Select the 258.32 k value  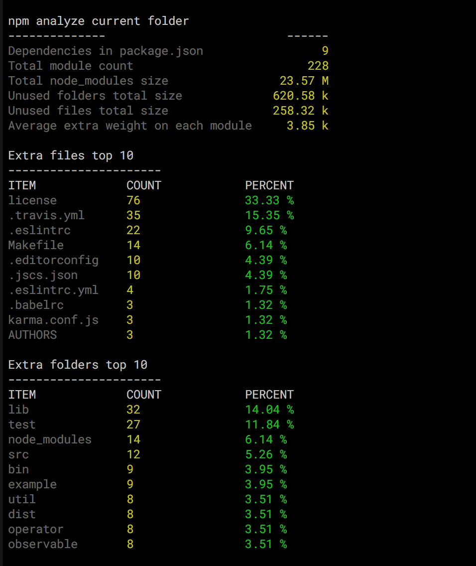coord(300,111)
